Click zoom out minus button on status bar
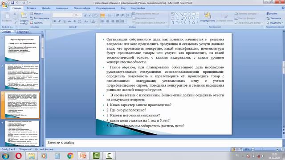The image size is (285, 160). point(252,149)
